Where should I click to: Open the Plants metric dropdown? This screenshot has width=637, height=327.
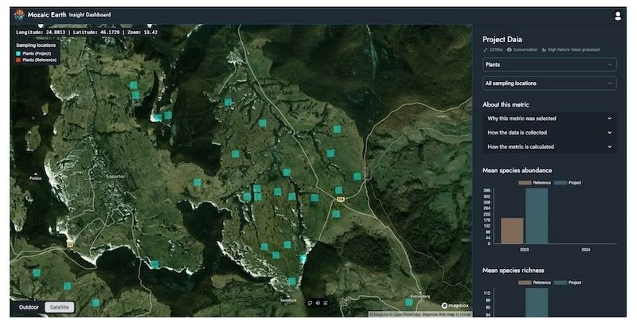549,64
